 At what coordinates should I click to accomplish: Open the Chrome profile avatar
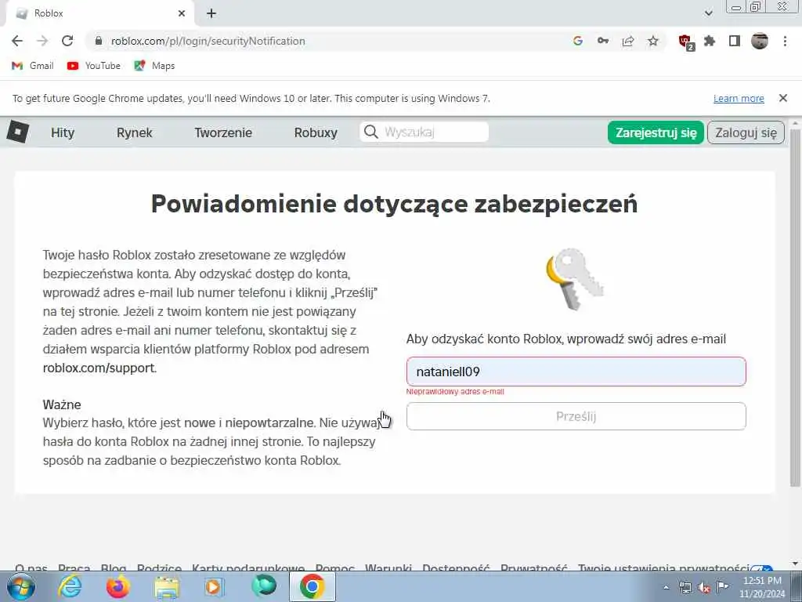[x=760, y=41]
